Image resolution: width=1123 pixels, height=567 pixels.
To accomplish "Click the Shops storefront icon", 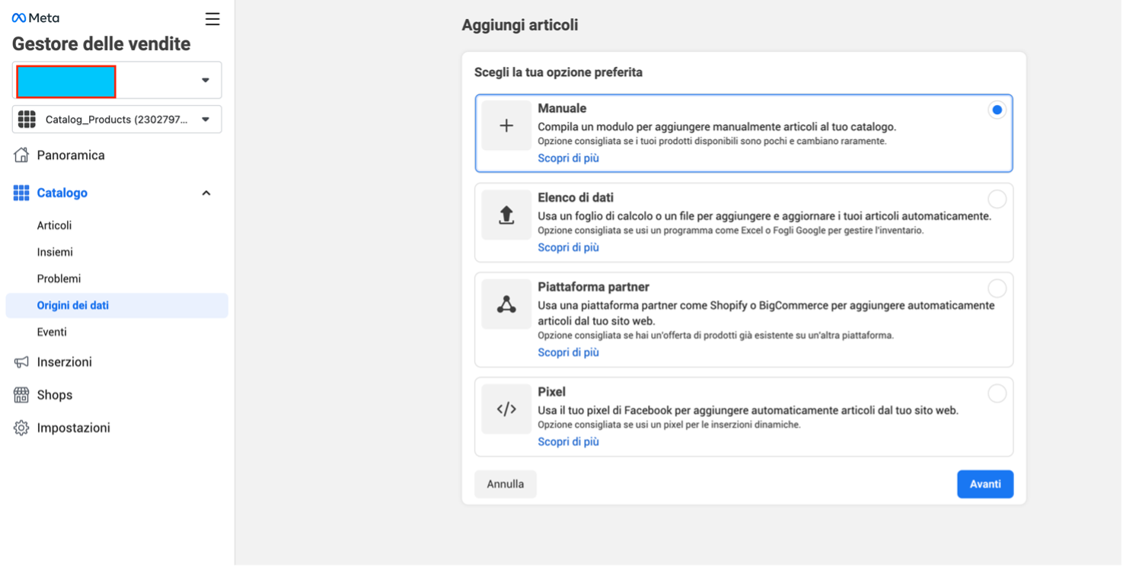I will [x=21, y=395].
